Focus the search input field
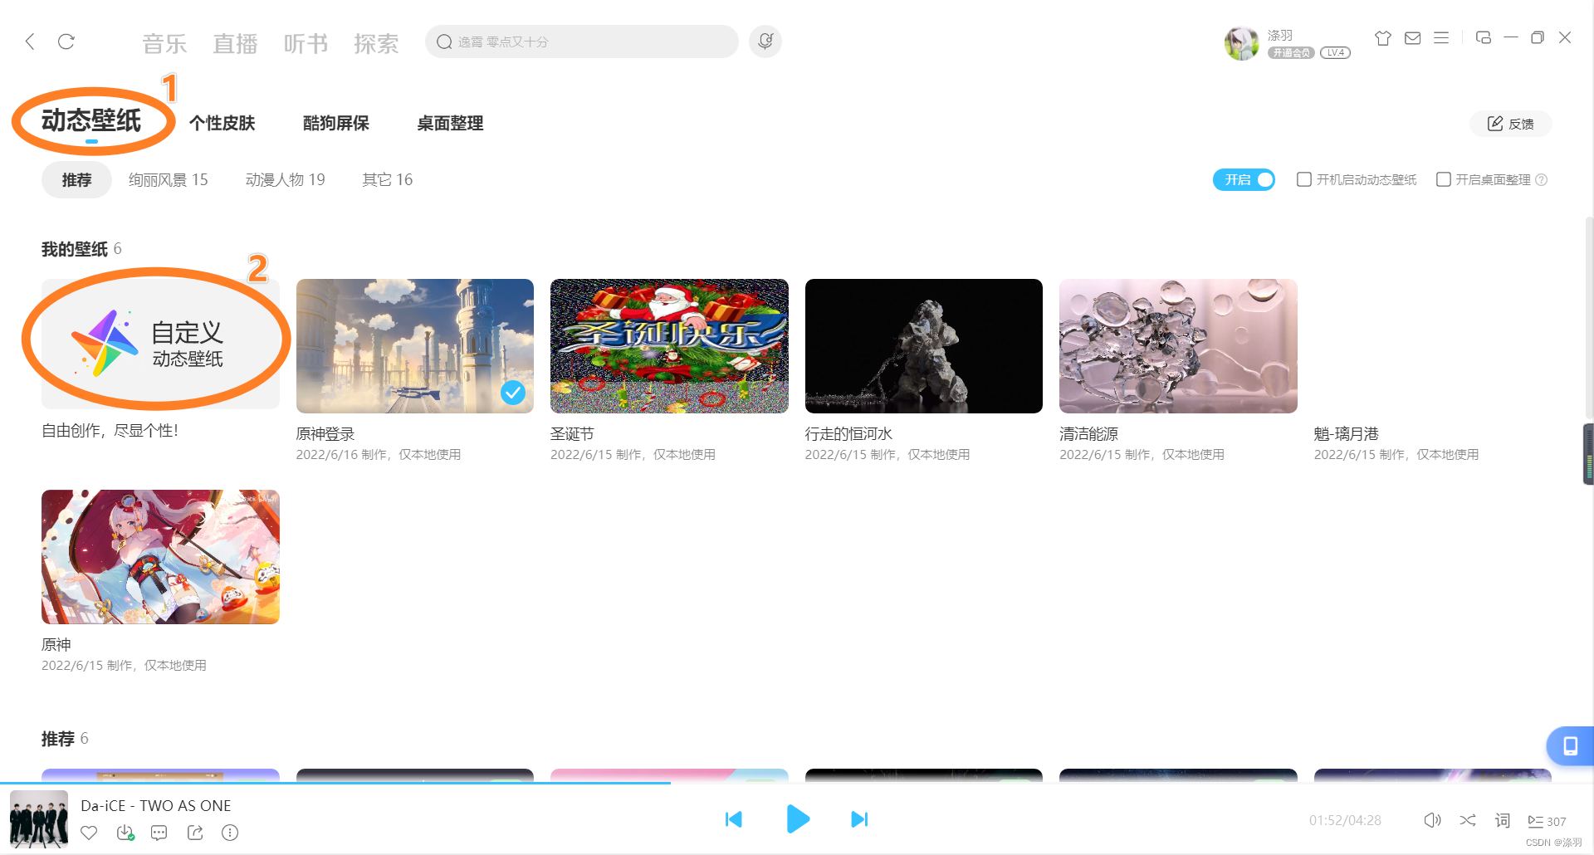 581,42
